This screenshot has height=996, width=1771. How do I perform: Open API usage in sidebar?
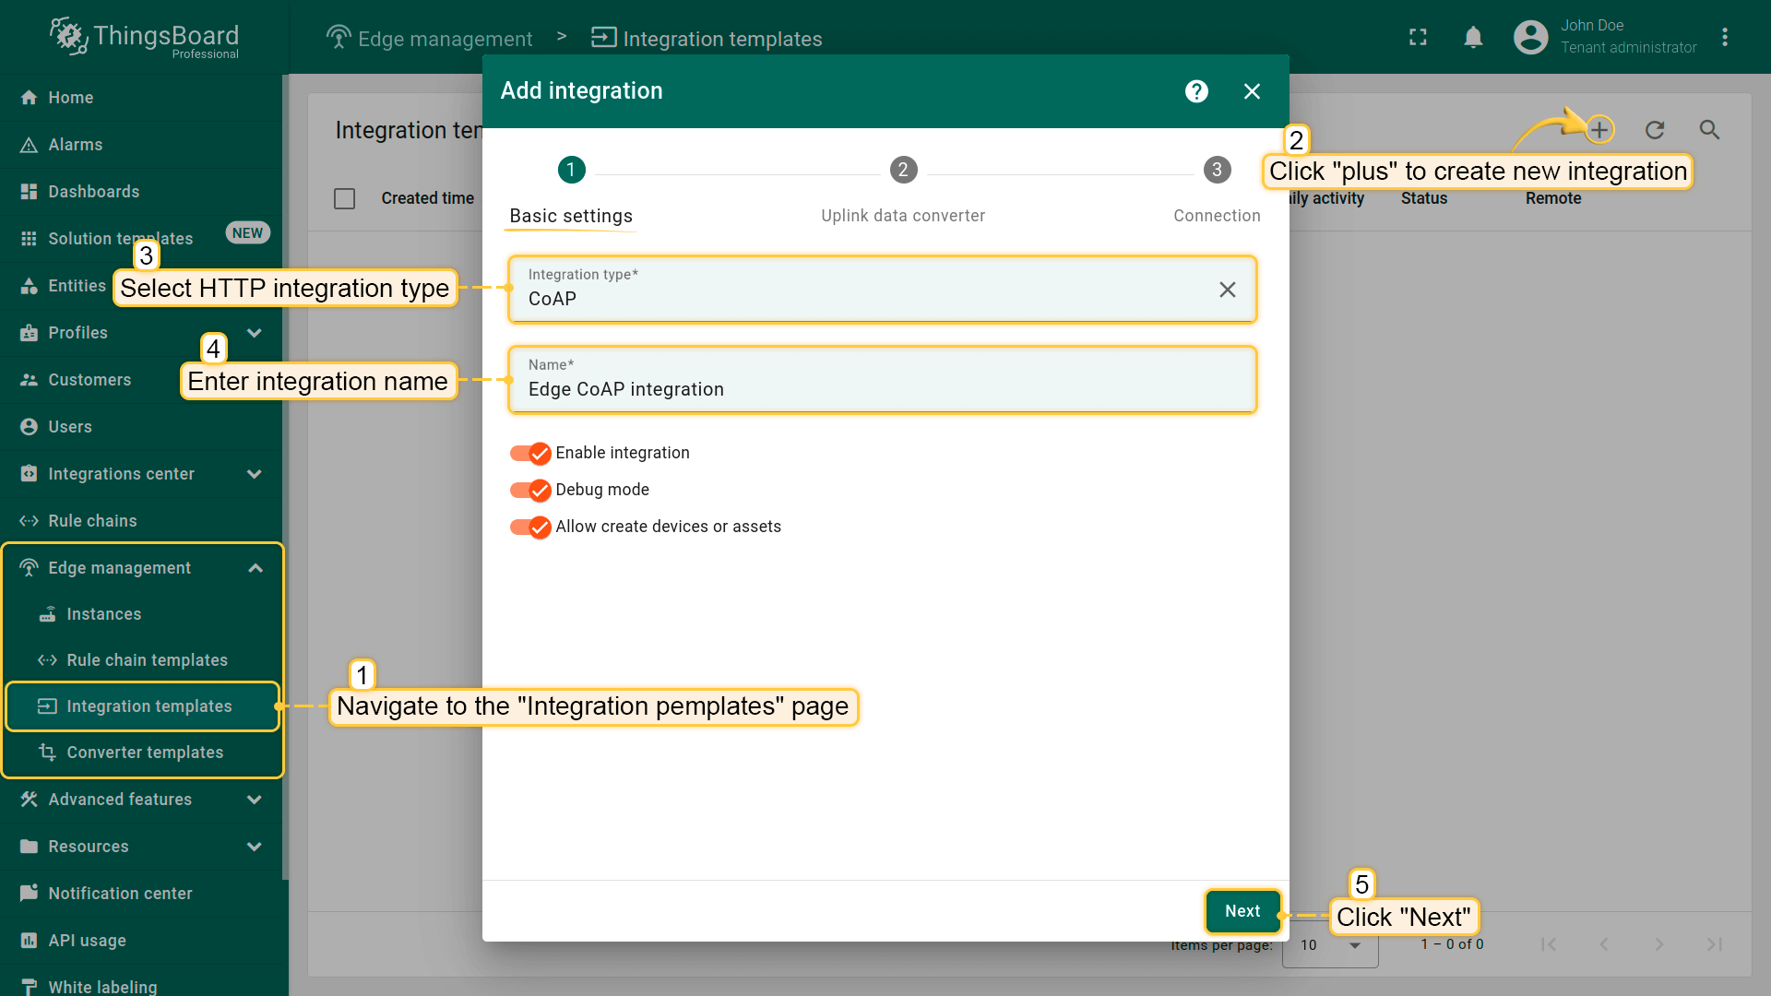[141, 941]
